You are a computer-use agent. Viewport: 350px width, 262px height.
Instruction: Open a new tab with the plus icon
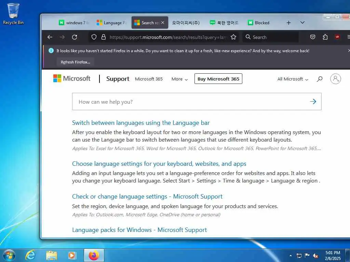288,23
